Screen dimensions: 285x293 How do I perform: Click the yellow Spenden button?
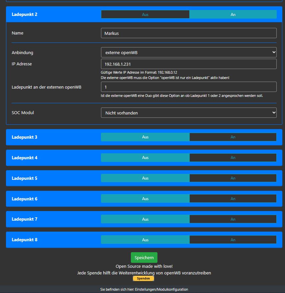coord(143,278)
